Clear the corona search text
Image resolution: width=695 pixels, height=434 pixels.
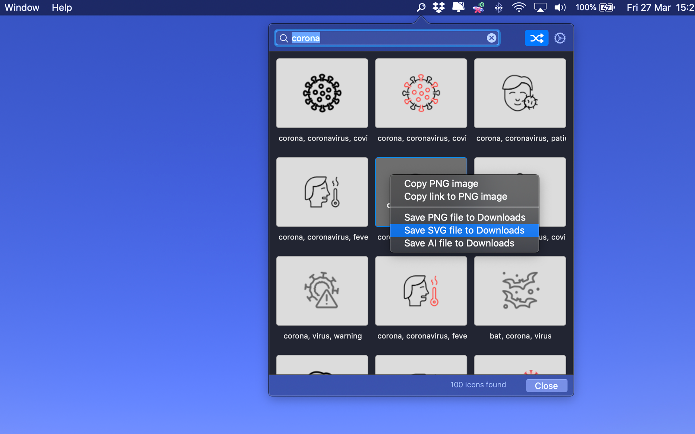click(x=491, y=38)
